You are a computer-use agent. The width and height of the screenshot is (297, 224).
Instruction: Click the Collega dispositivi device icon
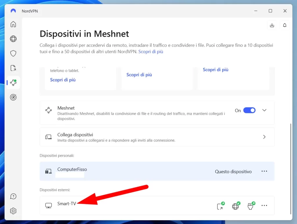(x=48, y=137)
